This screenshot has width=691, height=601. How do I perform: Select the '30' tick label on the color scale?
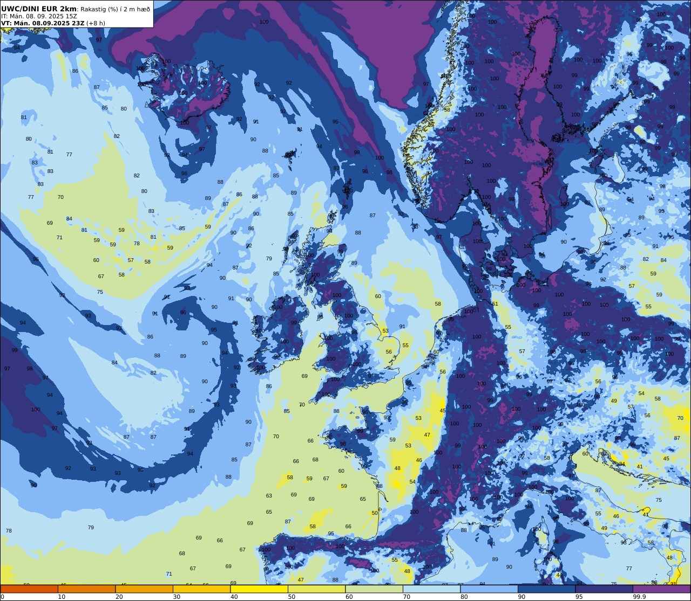tap(177, 597)
